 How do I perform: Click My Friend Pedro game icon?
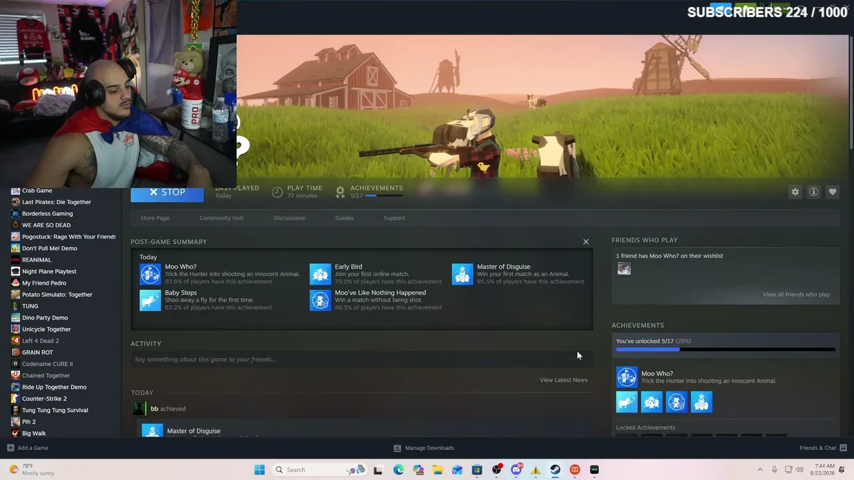pos(15,283)
